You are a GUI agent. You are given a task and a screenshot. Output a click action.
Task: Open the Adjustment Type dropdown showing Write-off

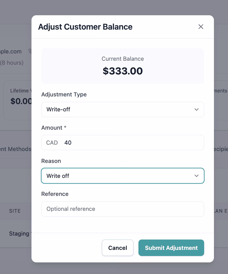(123, 110)
